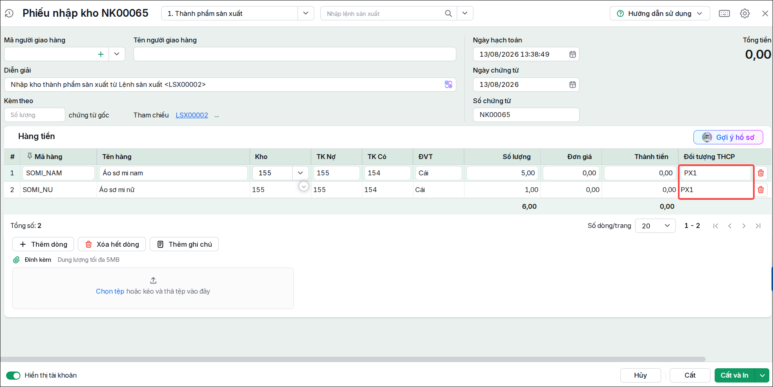Expand the Kho 155 dropdown in row one
The height and width of the screenshot is (387, 773).
[300, 173]
